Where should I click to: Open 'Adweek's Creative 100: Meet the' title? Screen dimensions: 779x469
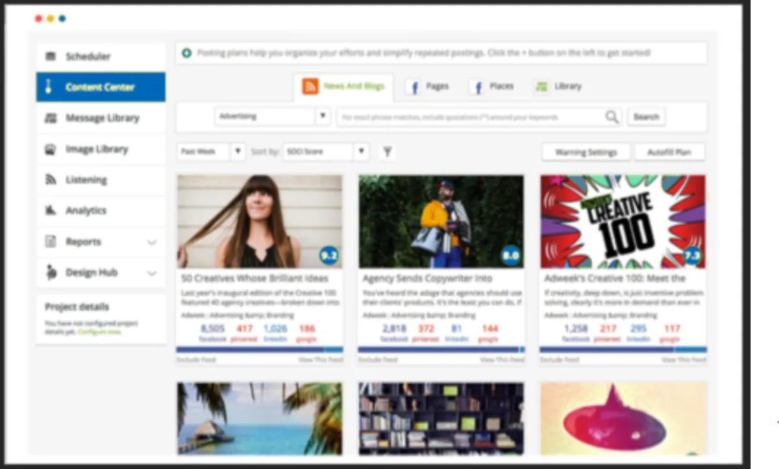(615, 278)
